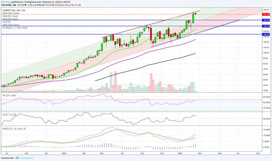This screenshot has width=272, height=161.
Task: Click the 180.00 price axis label
Action: tap(266, 10)
